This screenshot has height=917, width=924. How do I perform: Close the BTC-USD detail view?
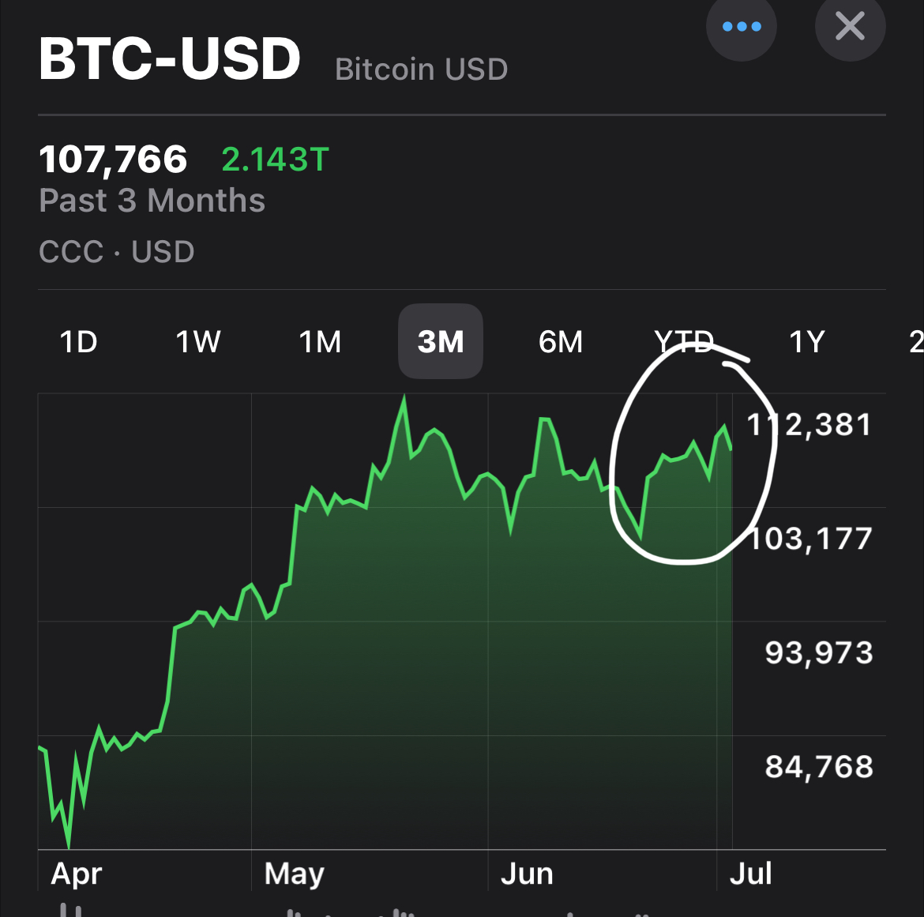850,27
